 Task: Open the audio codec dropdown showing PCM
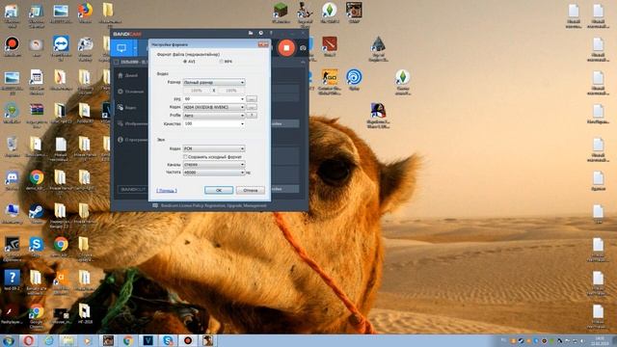pos(214,148)
